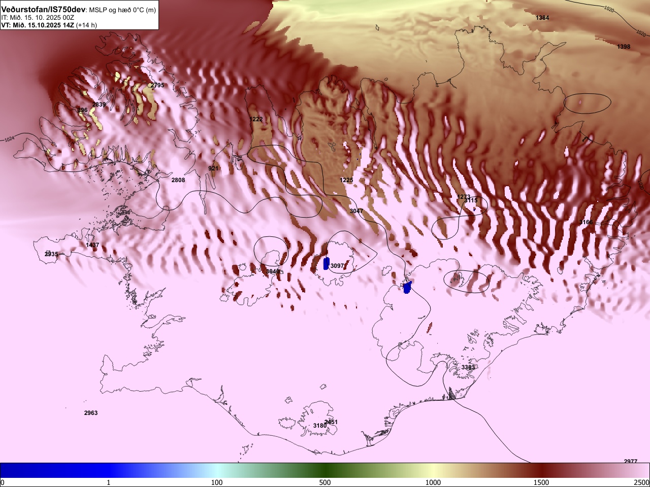Click the 3097 height value

(337, 266)
